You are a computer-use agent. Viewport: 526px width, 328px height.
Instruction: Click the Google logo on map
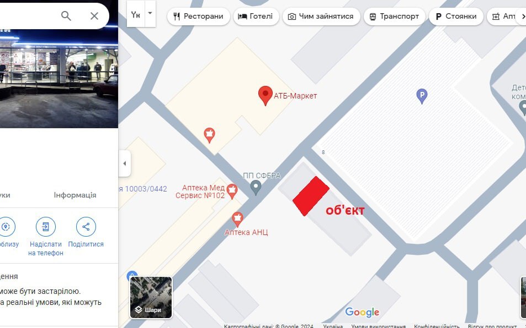(x=362, y=312)
